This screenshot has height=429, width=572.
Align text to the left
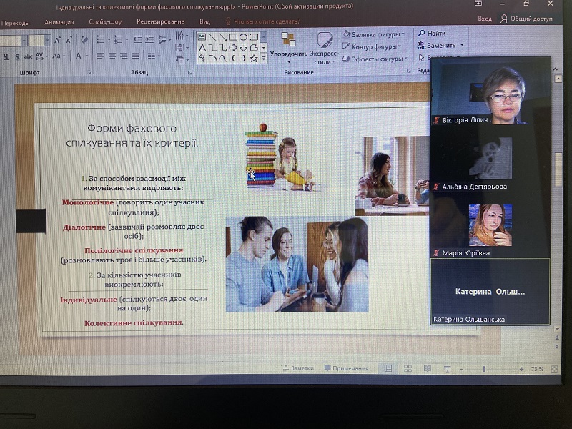(101, 56)
